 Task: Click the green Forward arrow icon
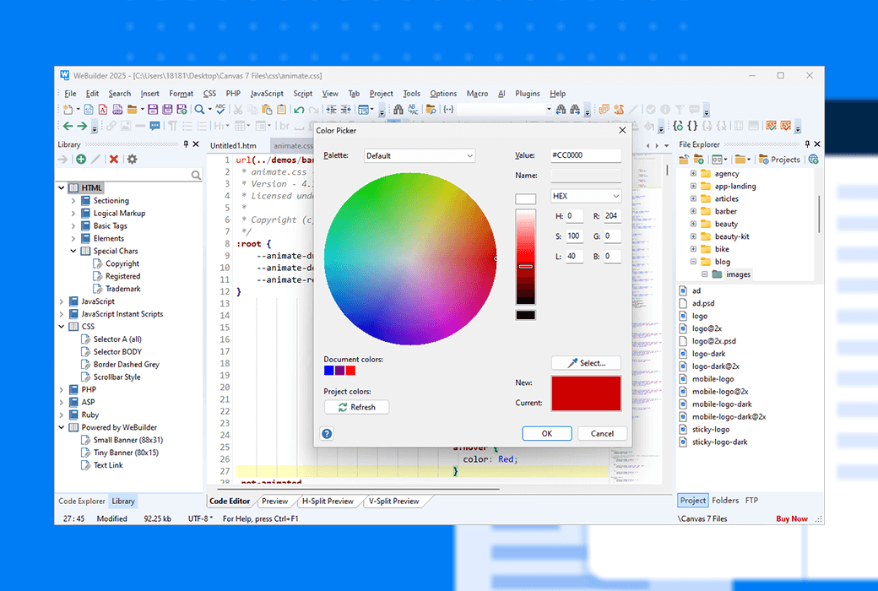coord(82,126)
